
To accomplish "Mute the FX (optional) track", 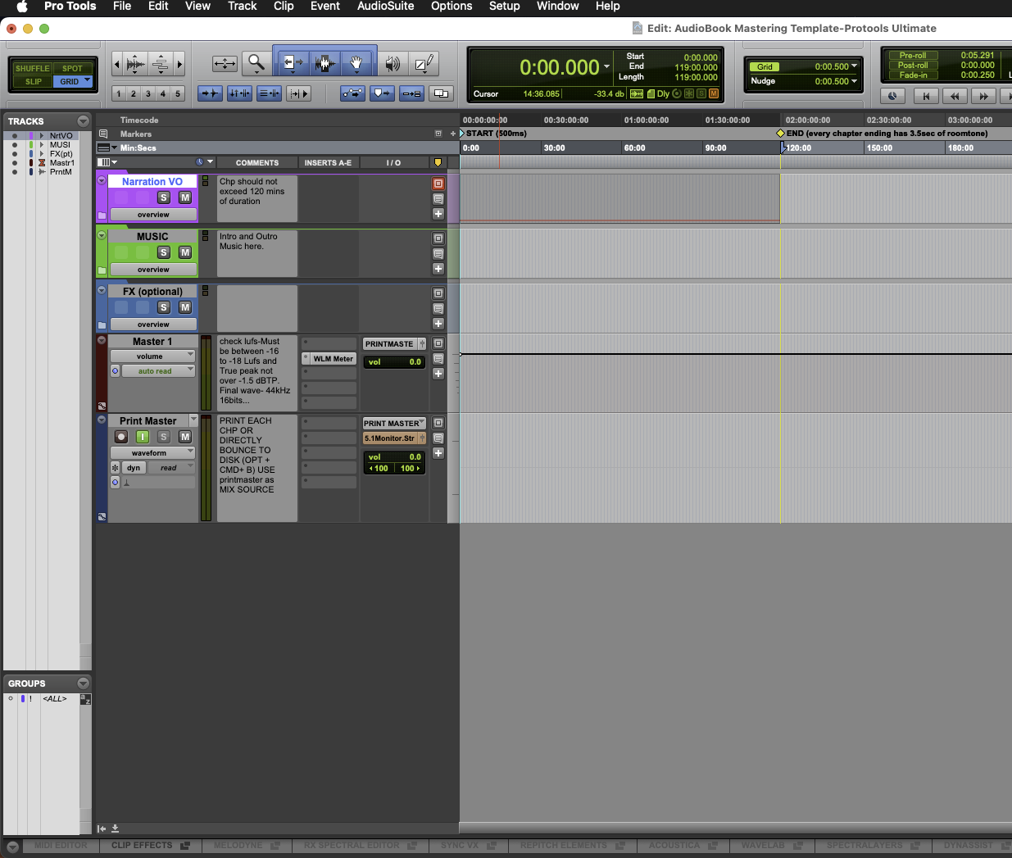I will (185, 307).
